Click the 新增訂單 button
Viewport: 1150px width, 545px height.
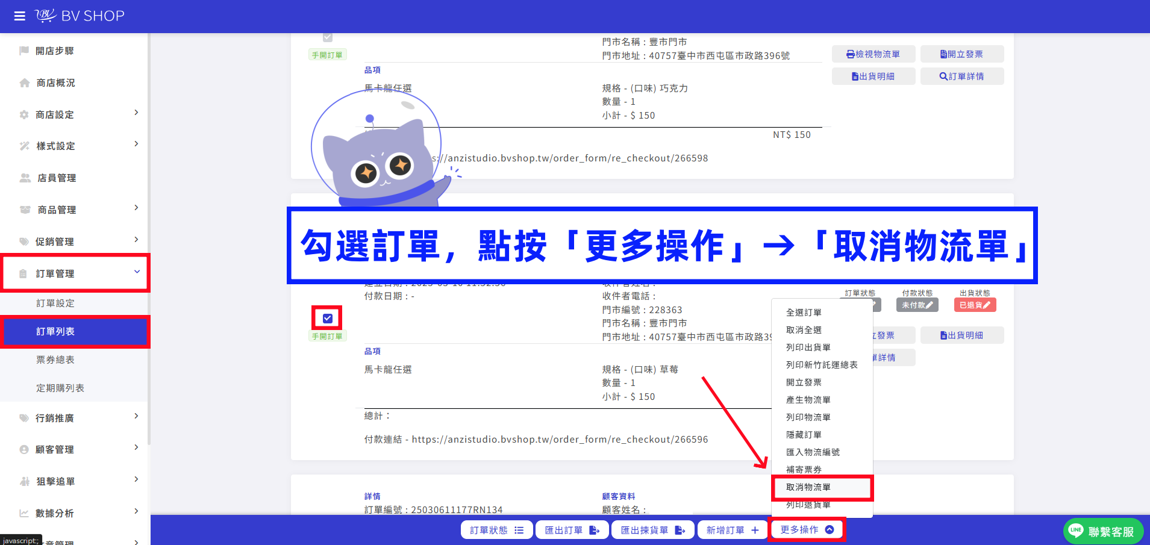pyautogui.click(x=733, y=530)
